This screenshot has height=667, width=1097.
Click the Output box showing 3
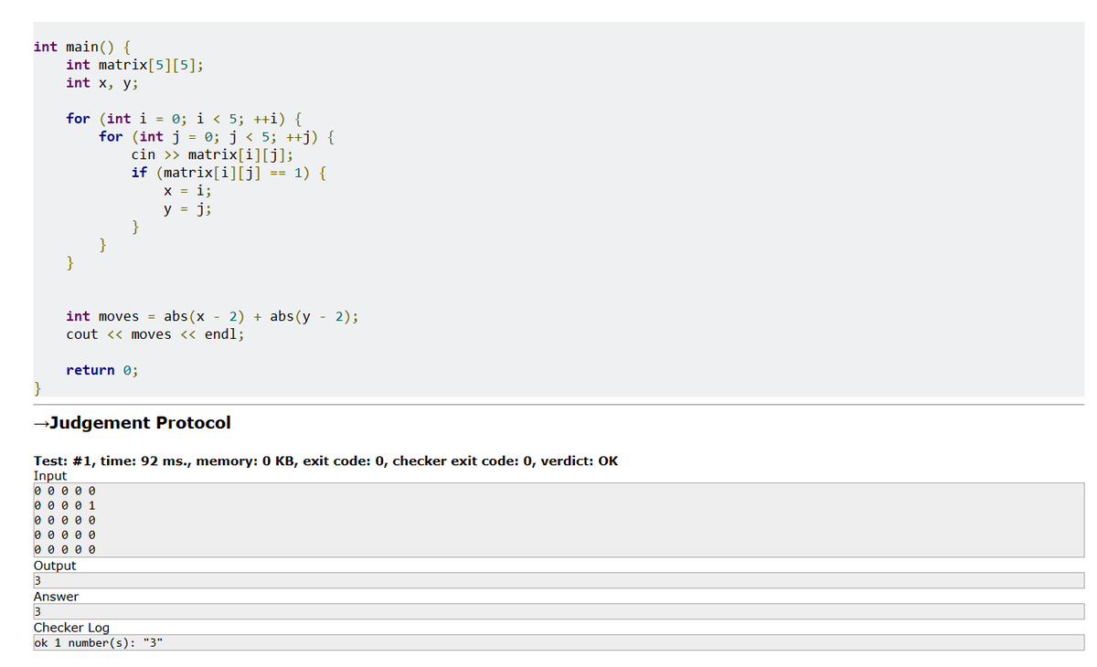click(x=559, y=581)
